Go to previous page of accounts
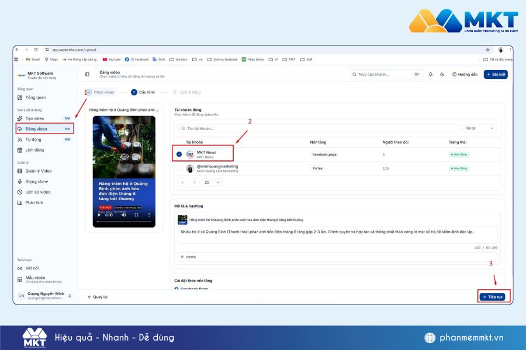Image resolution: width=526 pixels, height=350 pixels. [x=182, y=182]
